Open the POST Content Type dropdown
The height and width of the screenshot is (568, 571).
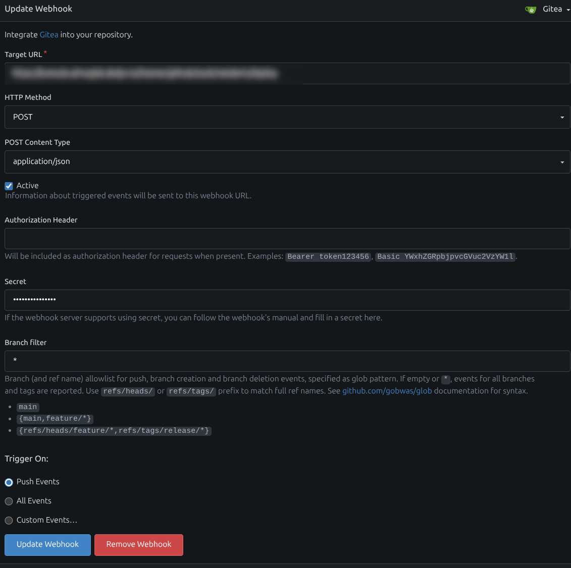click(287, 162)
